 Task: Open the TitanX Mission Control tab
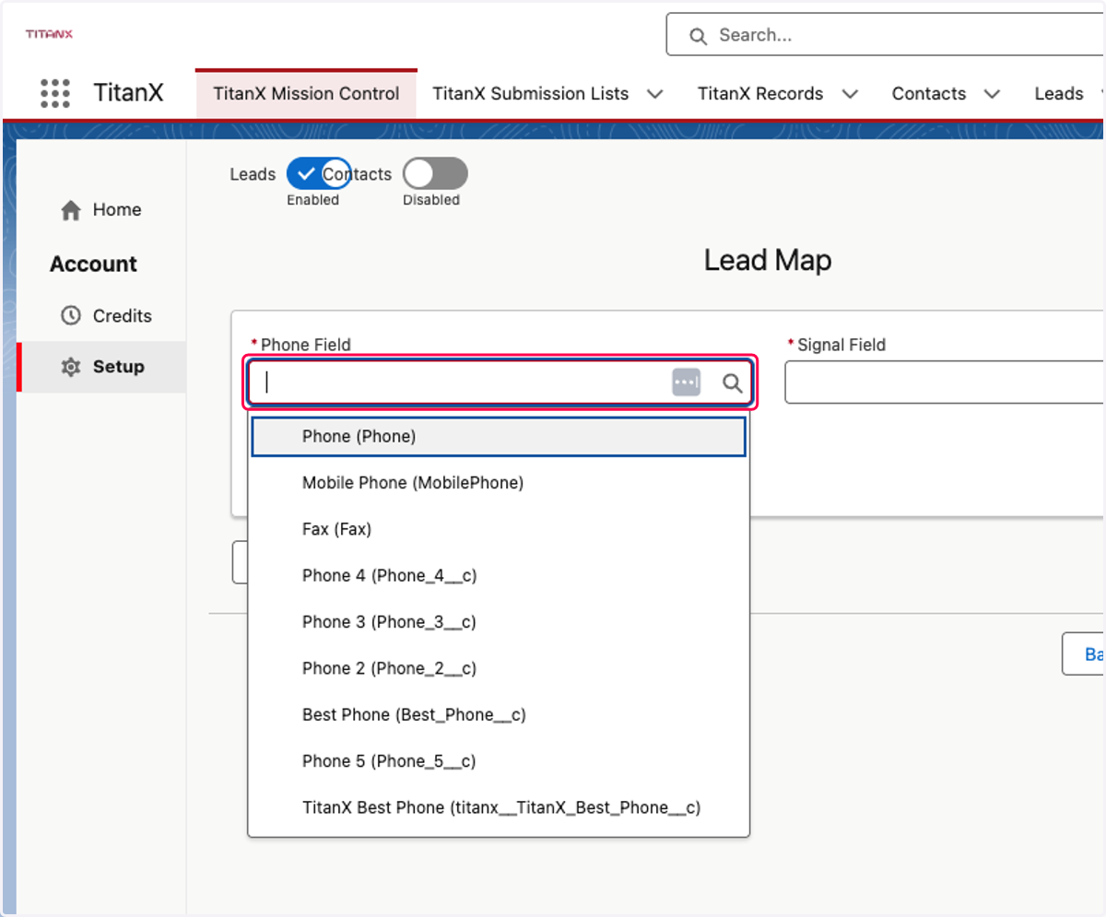tap(306, 93)
